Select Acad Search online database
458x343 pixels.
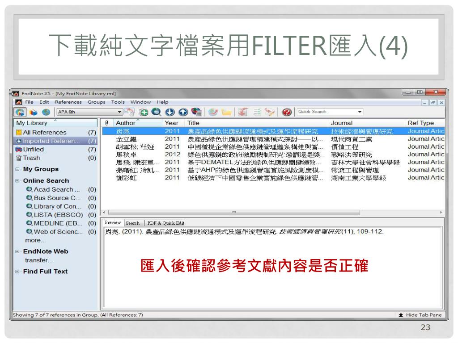point(61,189)
